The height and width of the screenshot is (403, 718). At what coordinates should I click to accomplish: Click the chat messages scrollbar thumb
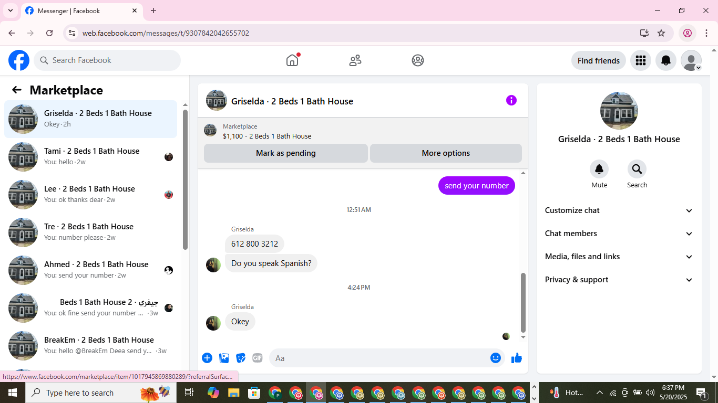coord(523,303)
